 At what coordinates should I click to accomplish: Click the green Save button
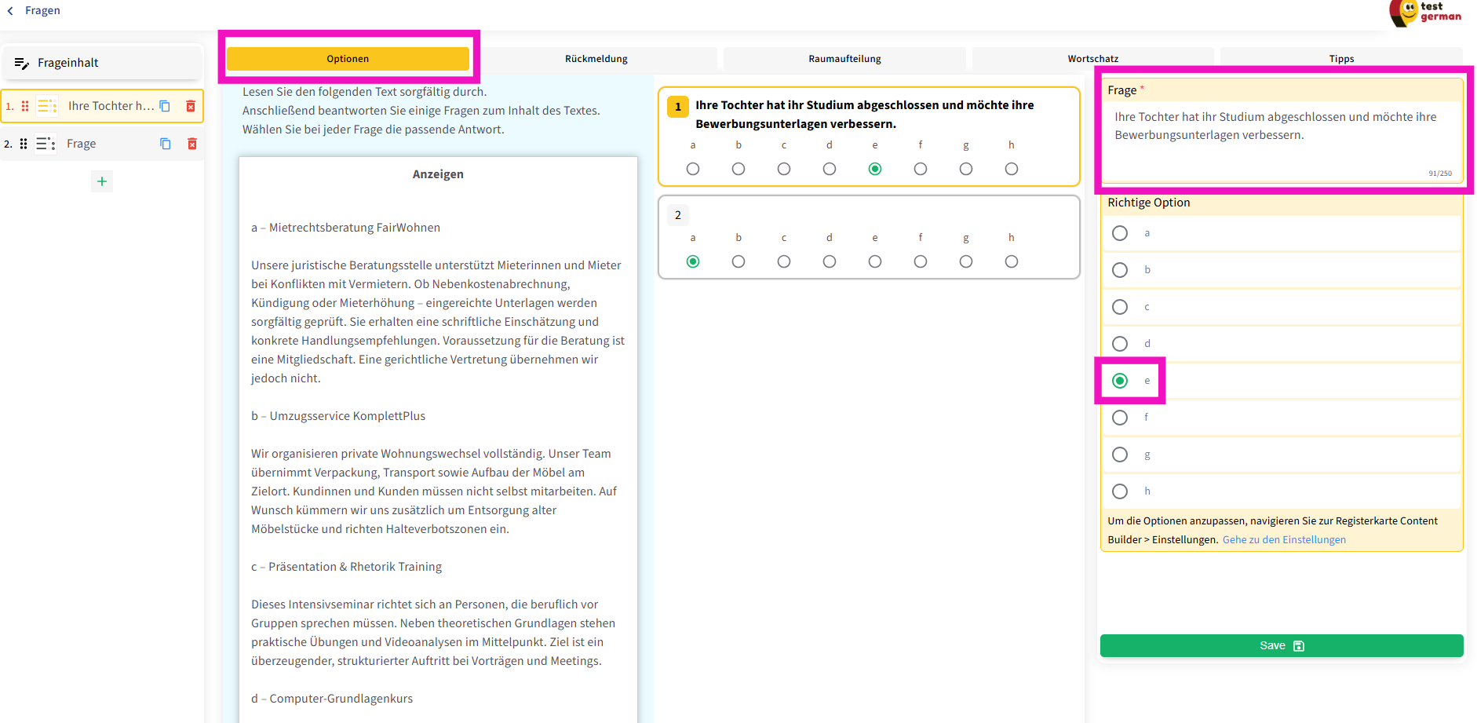coord(1281,645)
